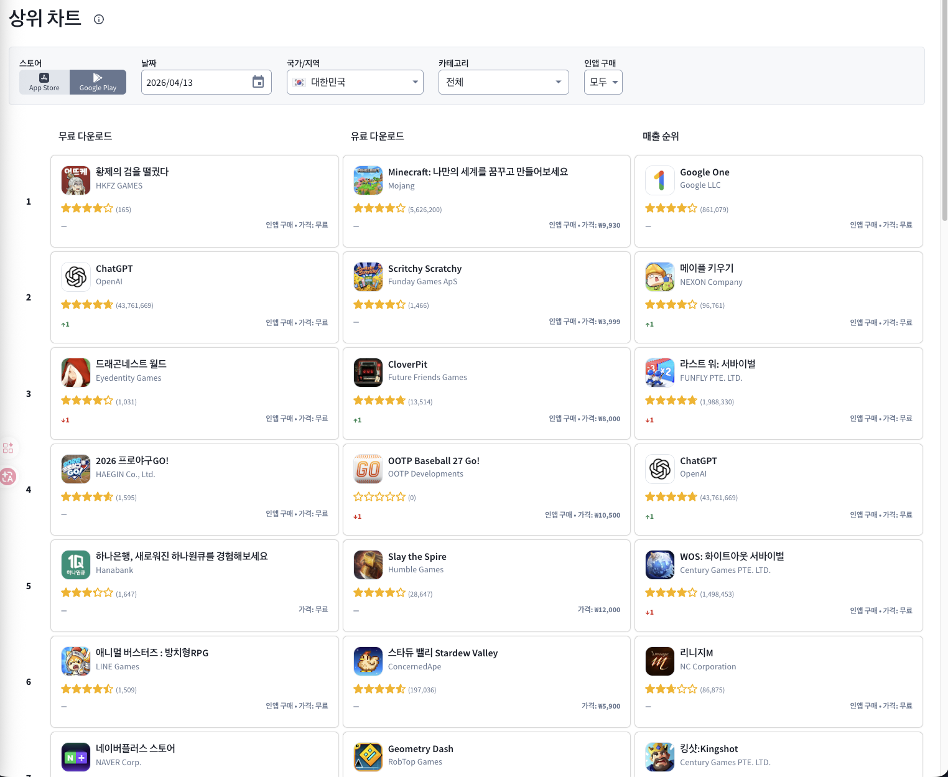The height and width of the screenshot is (777, 948).
Task: Click the pink translate floating icon
Action: pyautogui.click(x=8, y=477)
